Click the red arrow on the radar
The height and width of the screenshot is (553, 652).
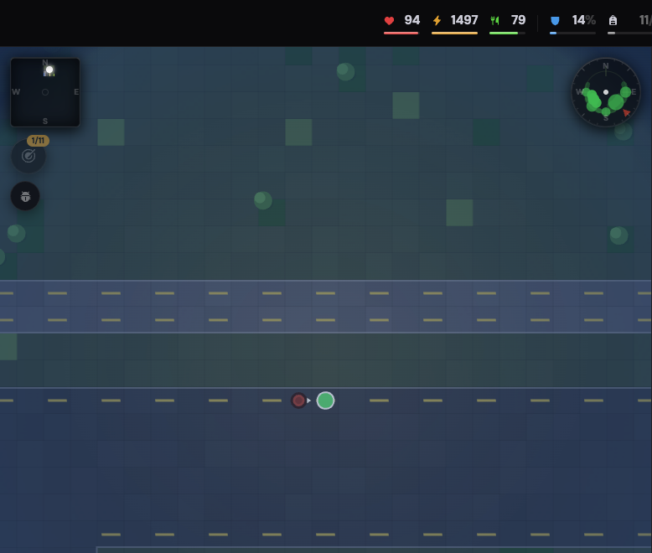pyautogui.click(x=626, y=112)
